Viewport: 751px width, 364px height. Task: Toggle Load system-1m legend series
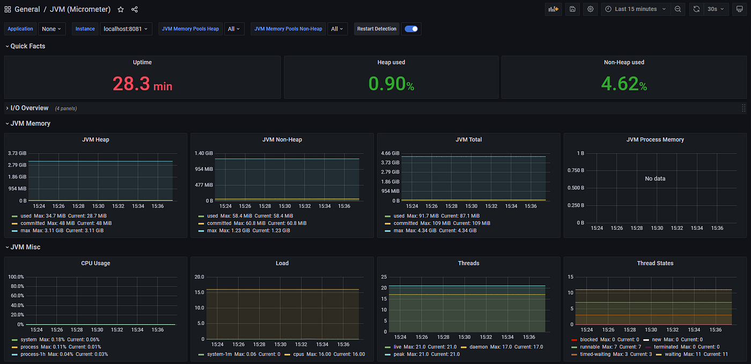pyautogui.click(x=220, y=354)
